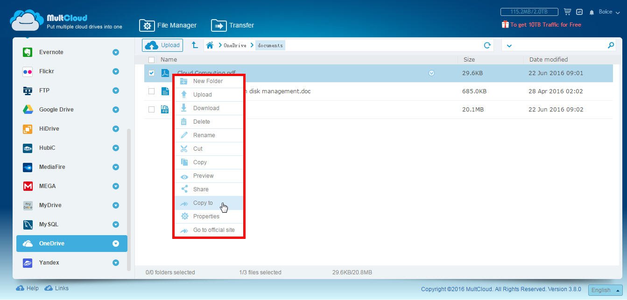The width and height of the screenshot is (627, 300).
Task: Click the Yandex disk icon
Action: [28, 263]
